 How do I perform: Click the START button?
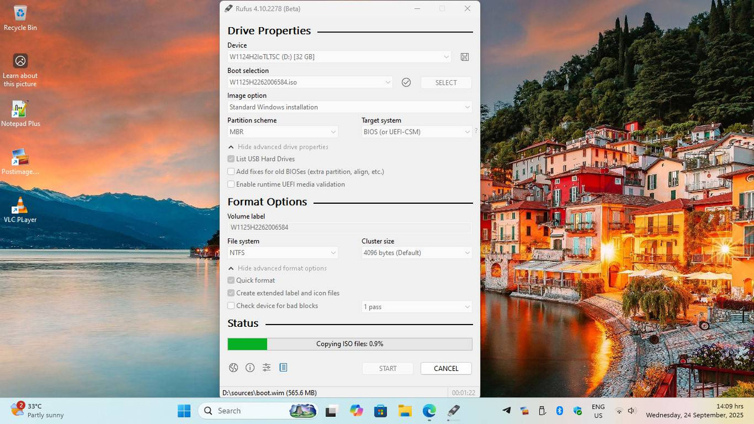point(388,369)
